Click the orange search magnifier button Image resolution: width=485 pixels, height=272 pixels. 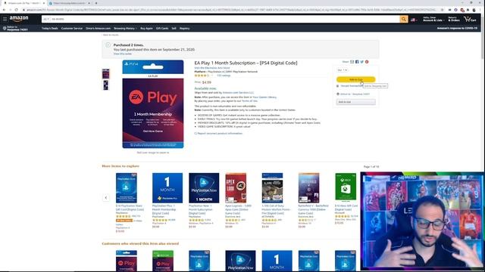pos(404,19)
